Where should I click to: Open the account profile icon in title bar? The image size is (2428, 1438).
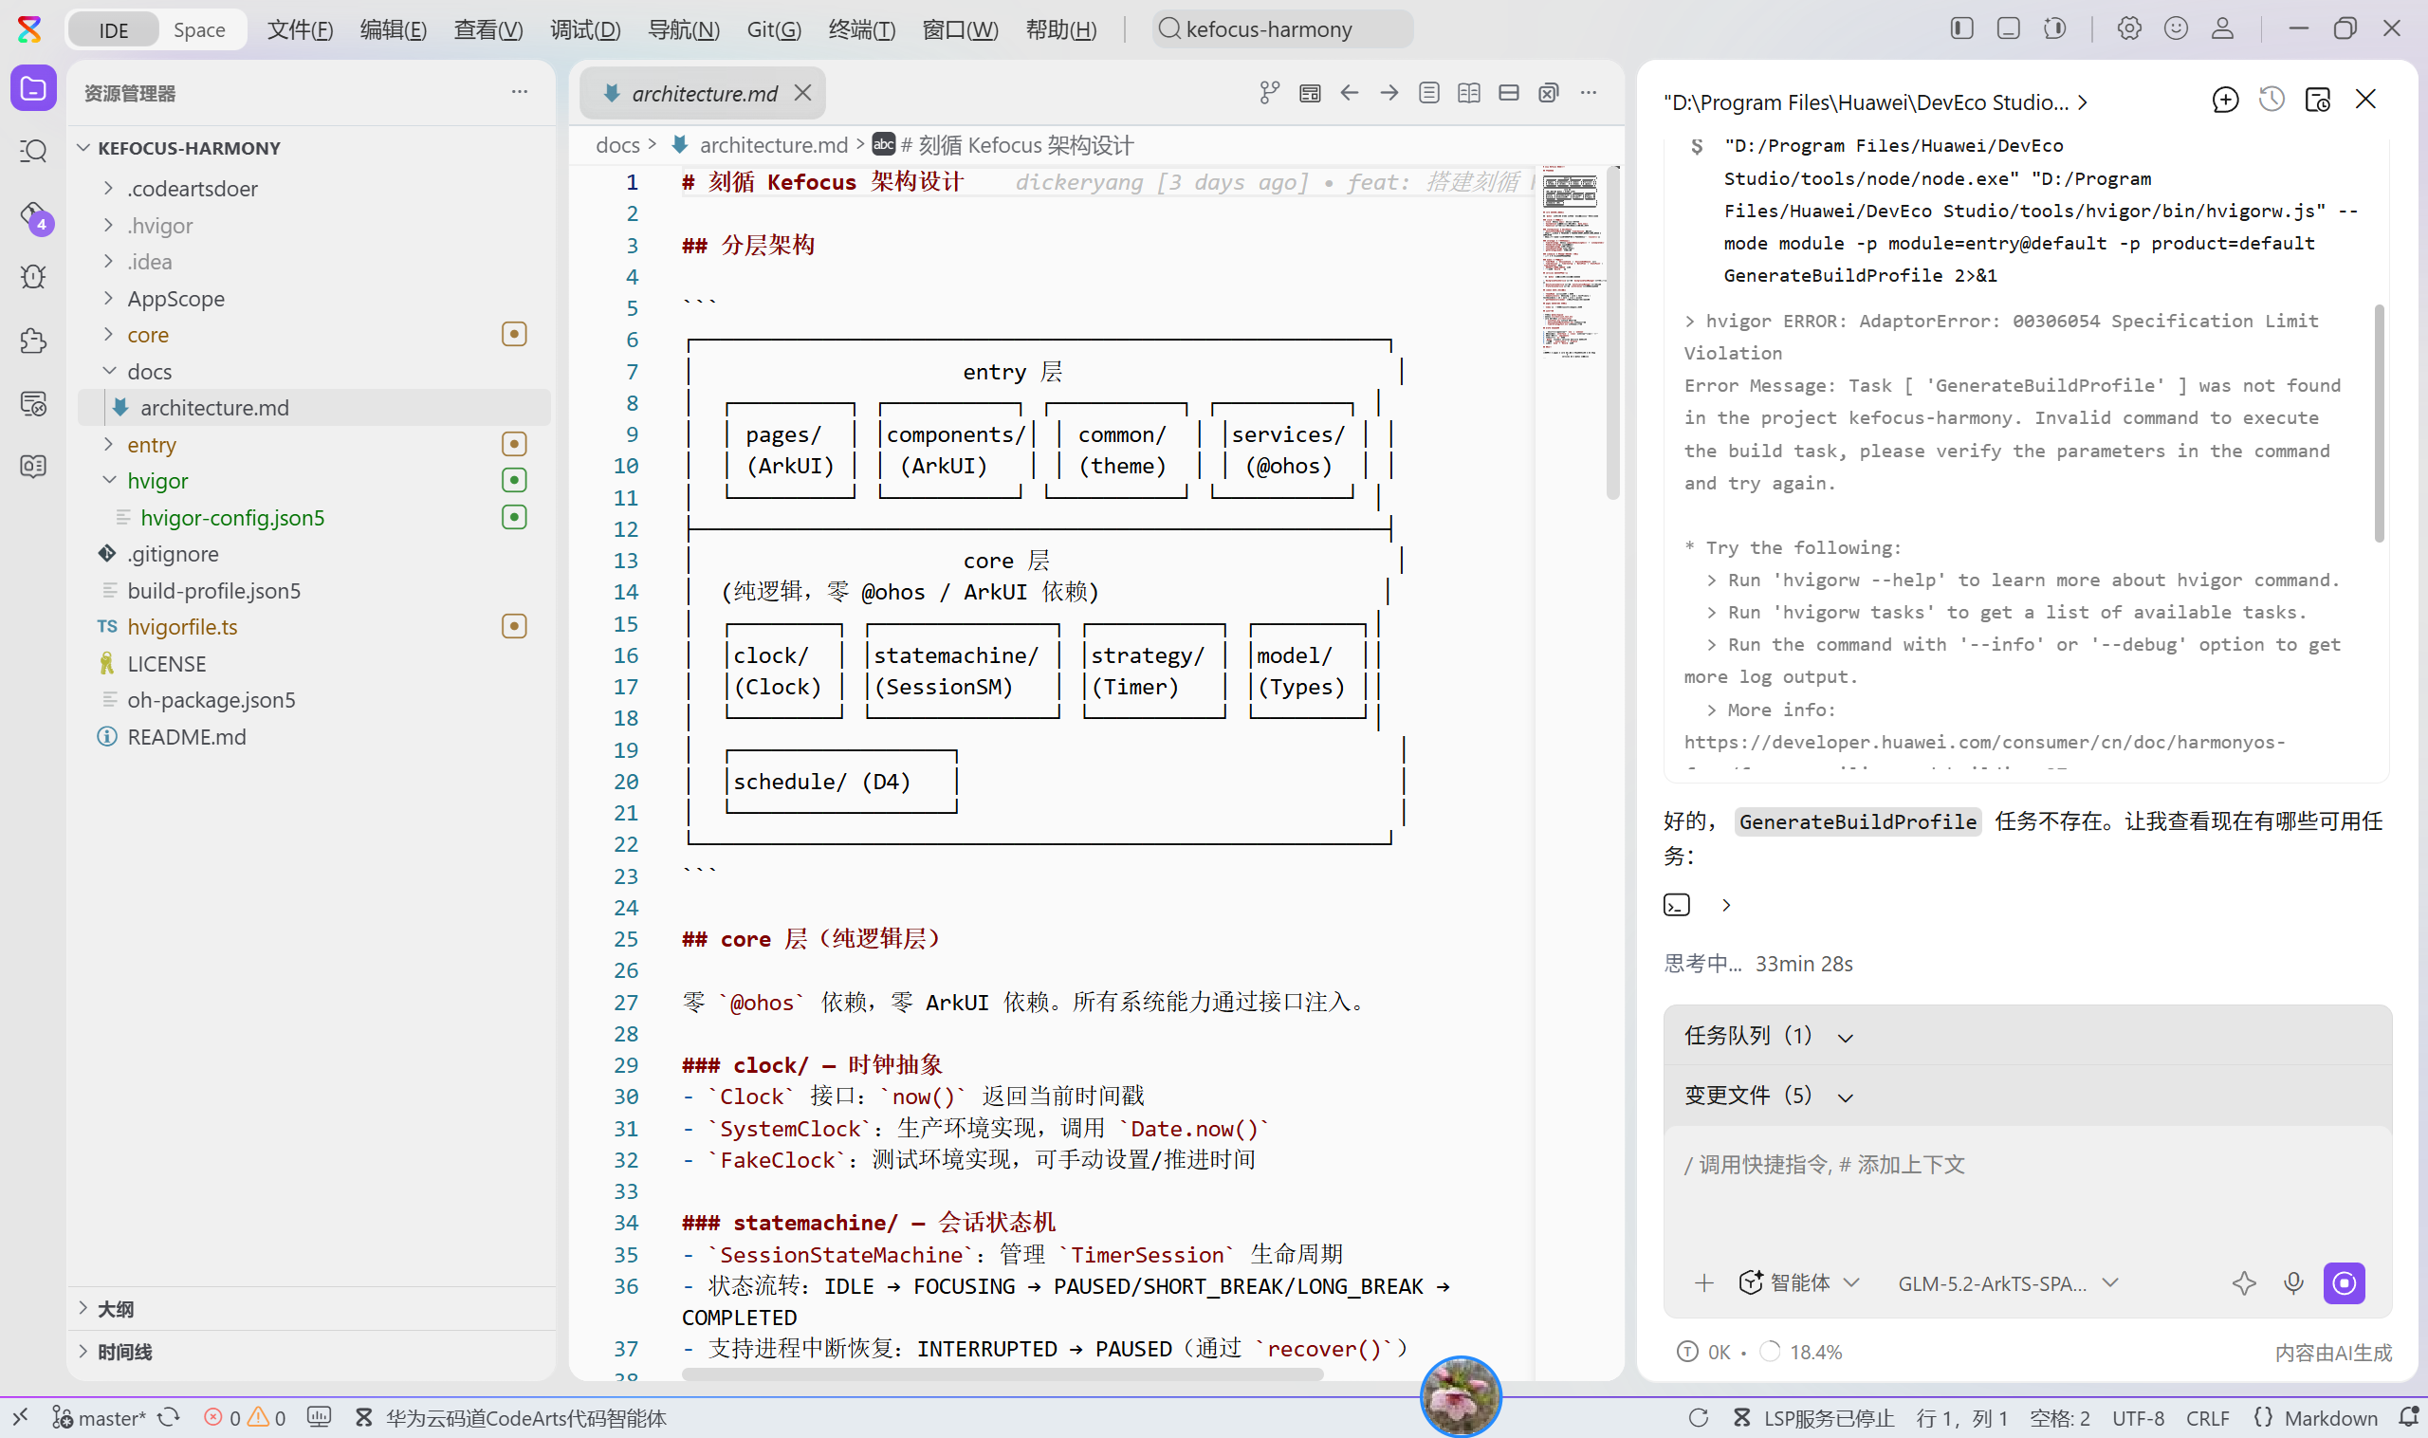pyautogui.click(x=2222, y=29)
